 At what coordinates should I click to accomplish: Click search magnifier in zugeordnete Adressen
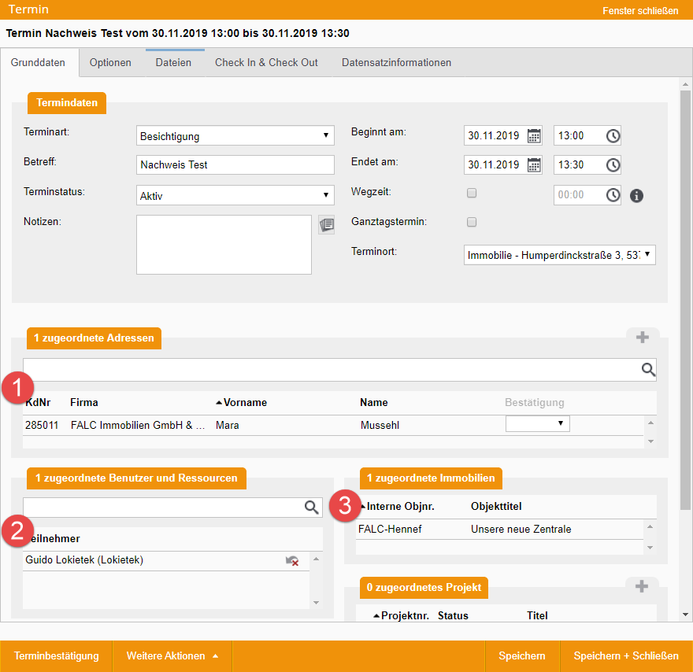pos(647,369)
